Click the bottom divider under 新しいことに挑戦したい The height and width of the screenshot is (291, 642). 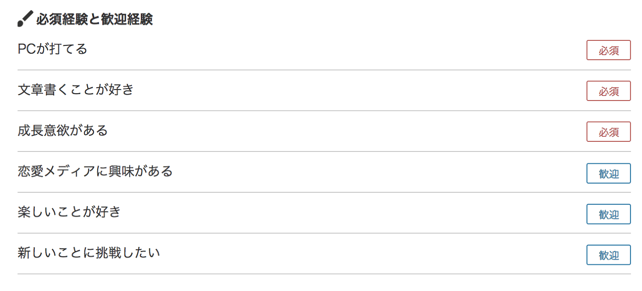[x=324, y=274]
